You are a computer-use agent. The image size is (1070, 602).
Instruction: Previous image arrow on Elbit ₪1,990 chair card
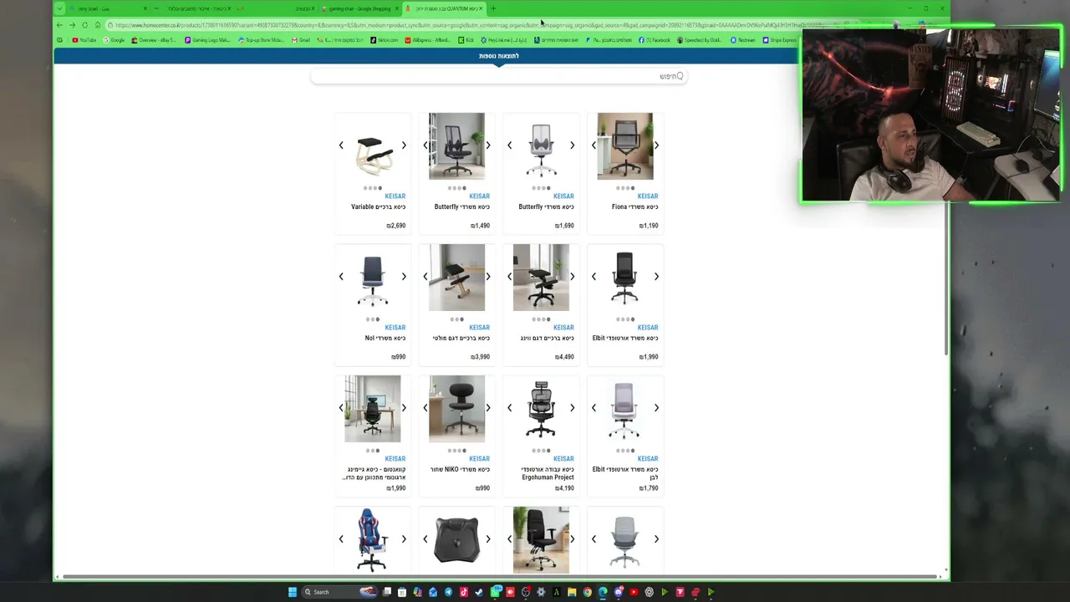coord(594,277)
